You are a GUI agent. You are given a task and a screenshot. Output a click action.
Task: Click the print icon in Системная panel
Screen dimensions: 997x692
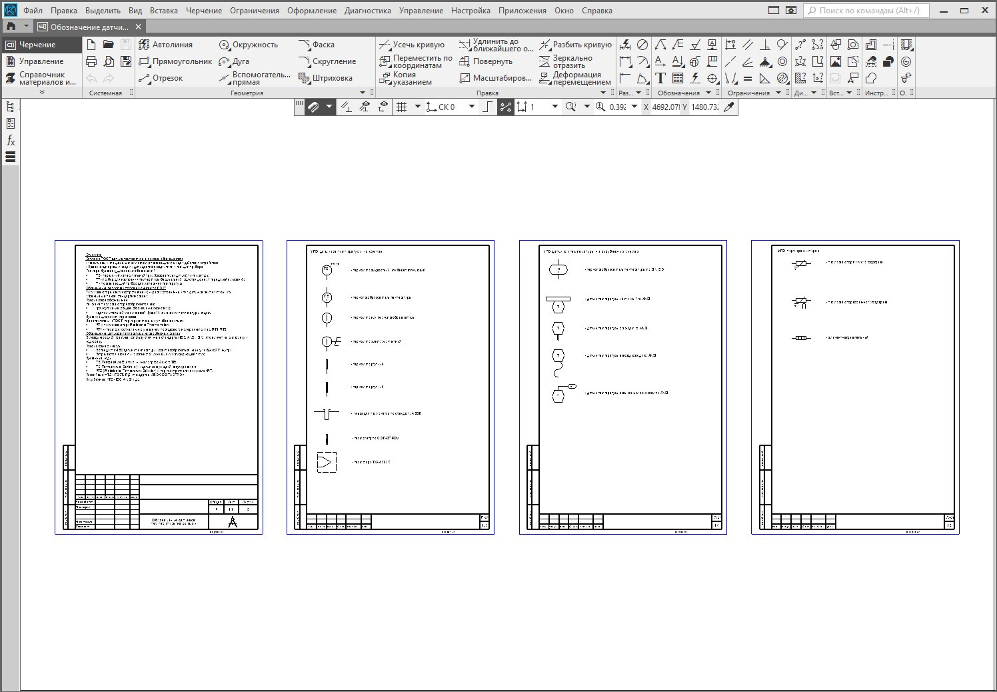tap(91, 61)
